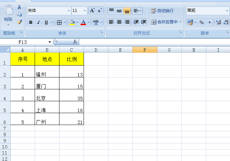Select the Format Painter brush
230x161 pixels.
coord(19,22)
